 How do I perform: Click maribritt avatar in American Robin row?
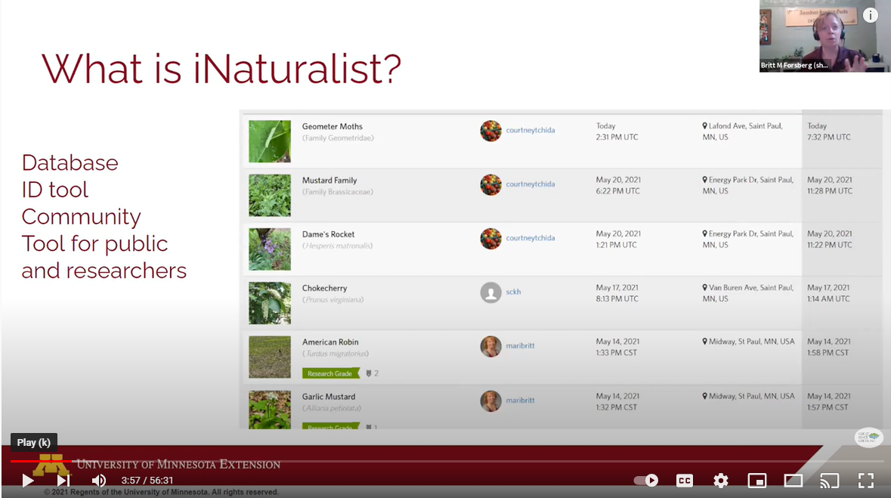tap(491, 347)
